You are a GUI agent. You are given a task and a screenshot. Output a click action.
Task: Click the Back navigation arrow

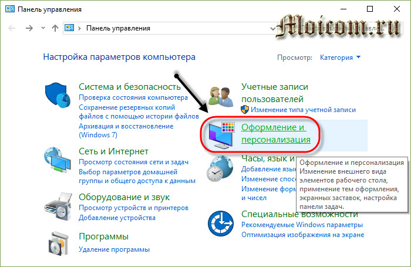coord(13,28)
